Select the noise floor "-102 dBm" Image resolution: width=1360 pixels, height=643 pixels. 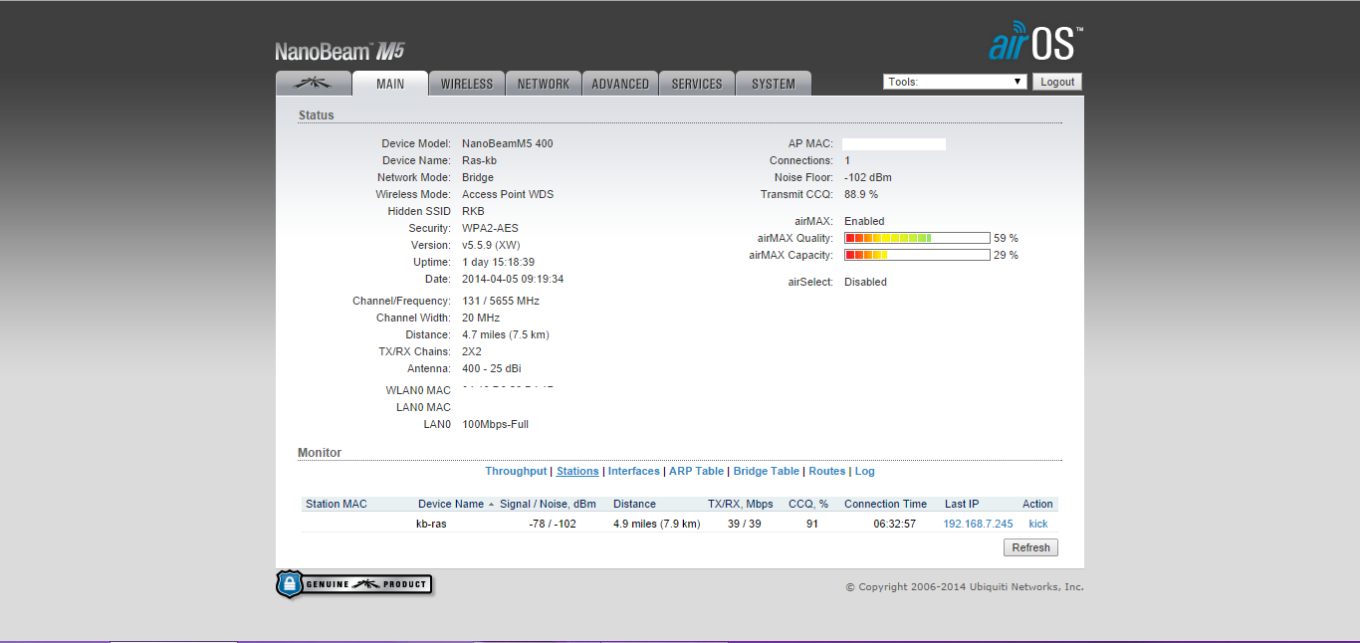pyautogui.click(x=868, y=177)
